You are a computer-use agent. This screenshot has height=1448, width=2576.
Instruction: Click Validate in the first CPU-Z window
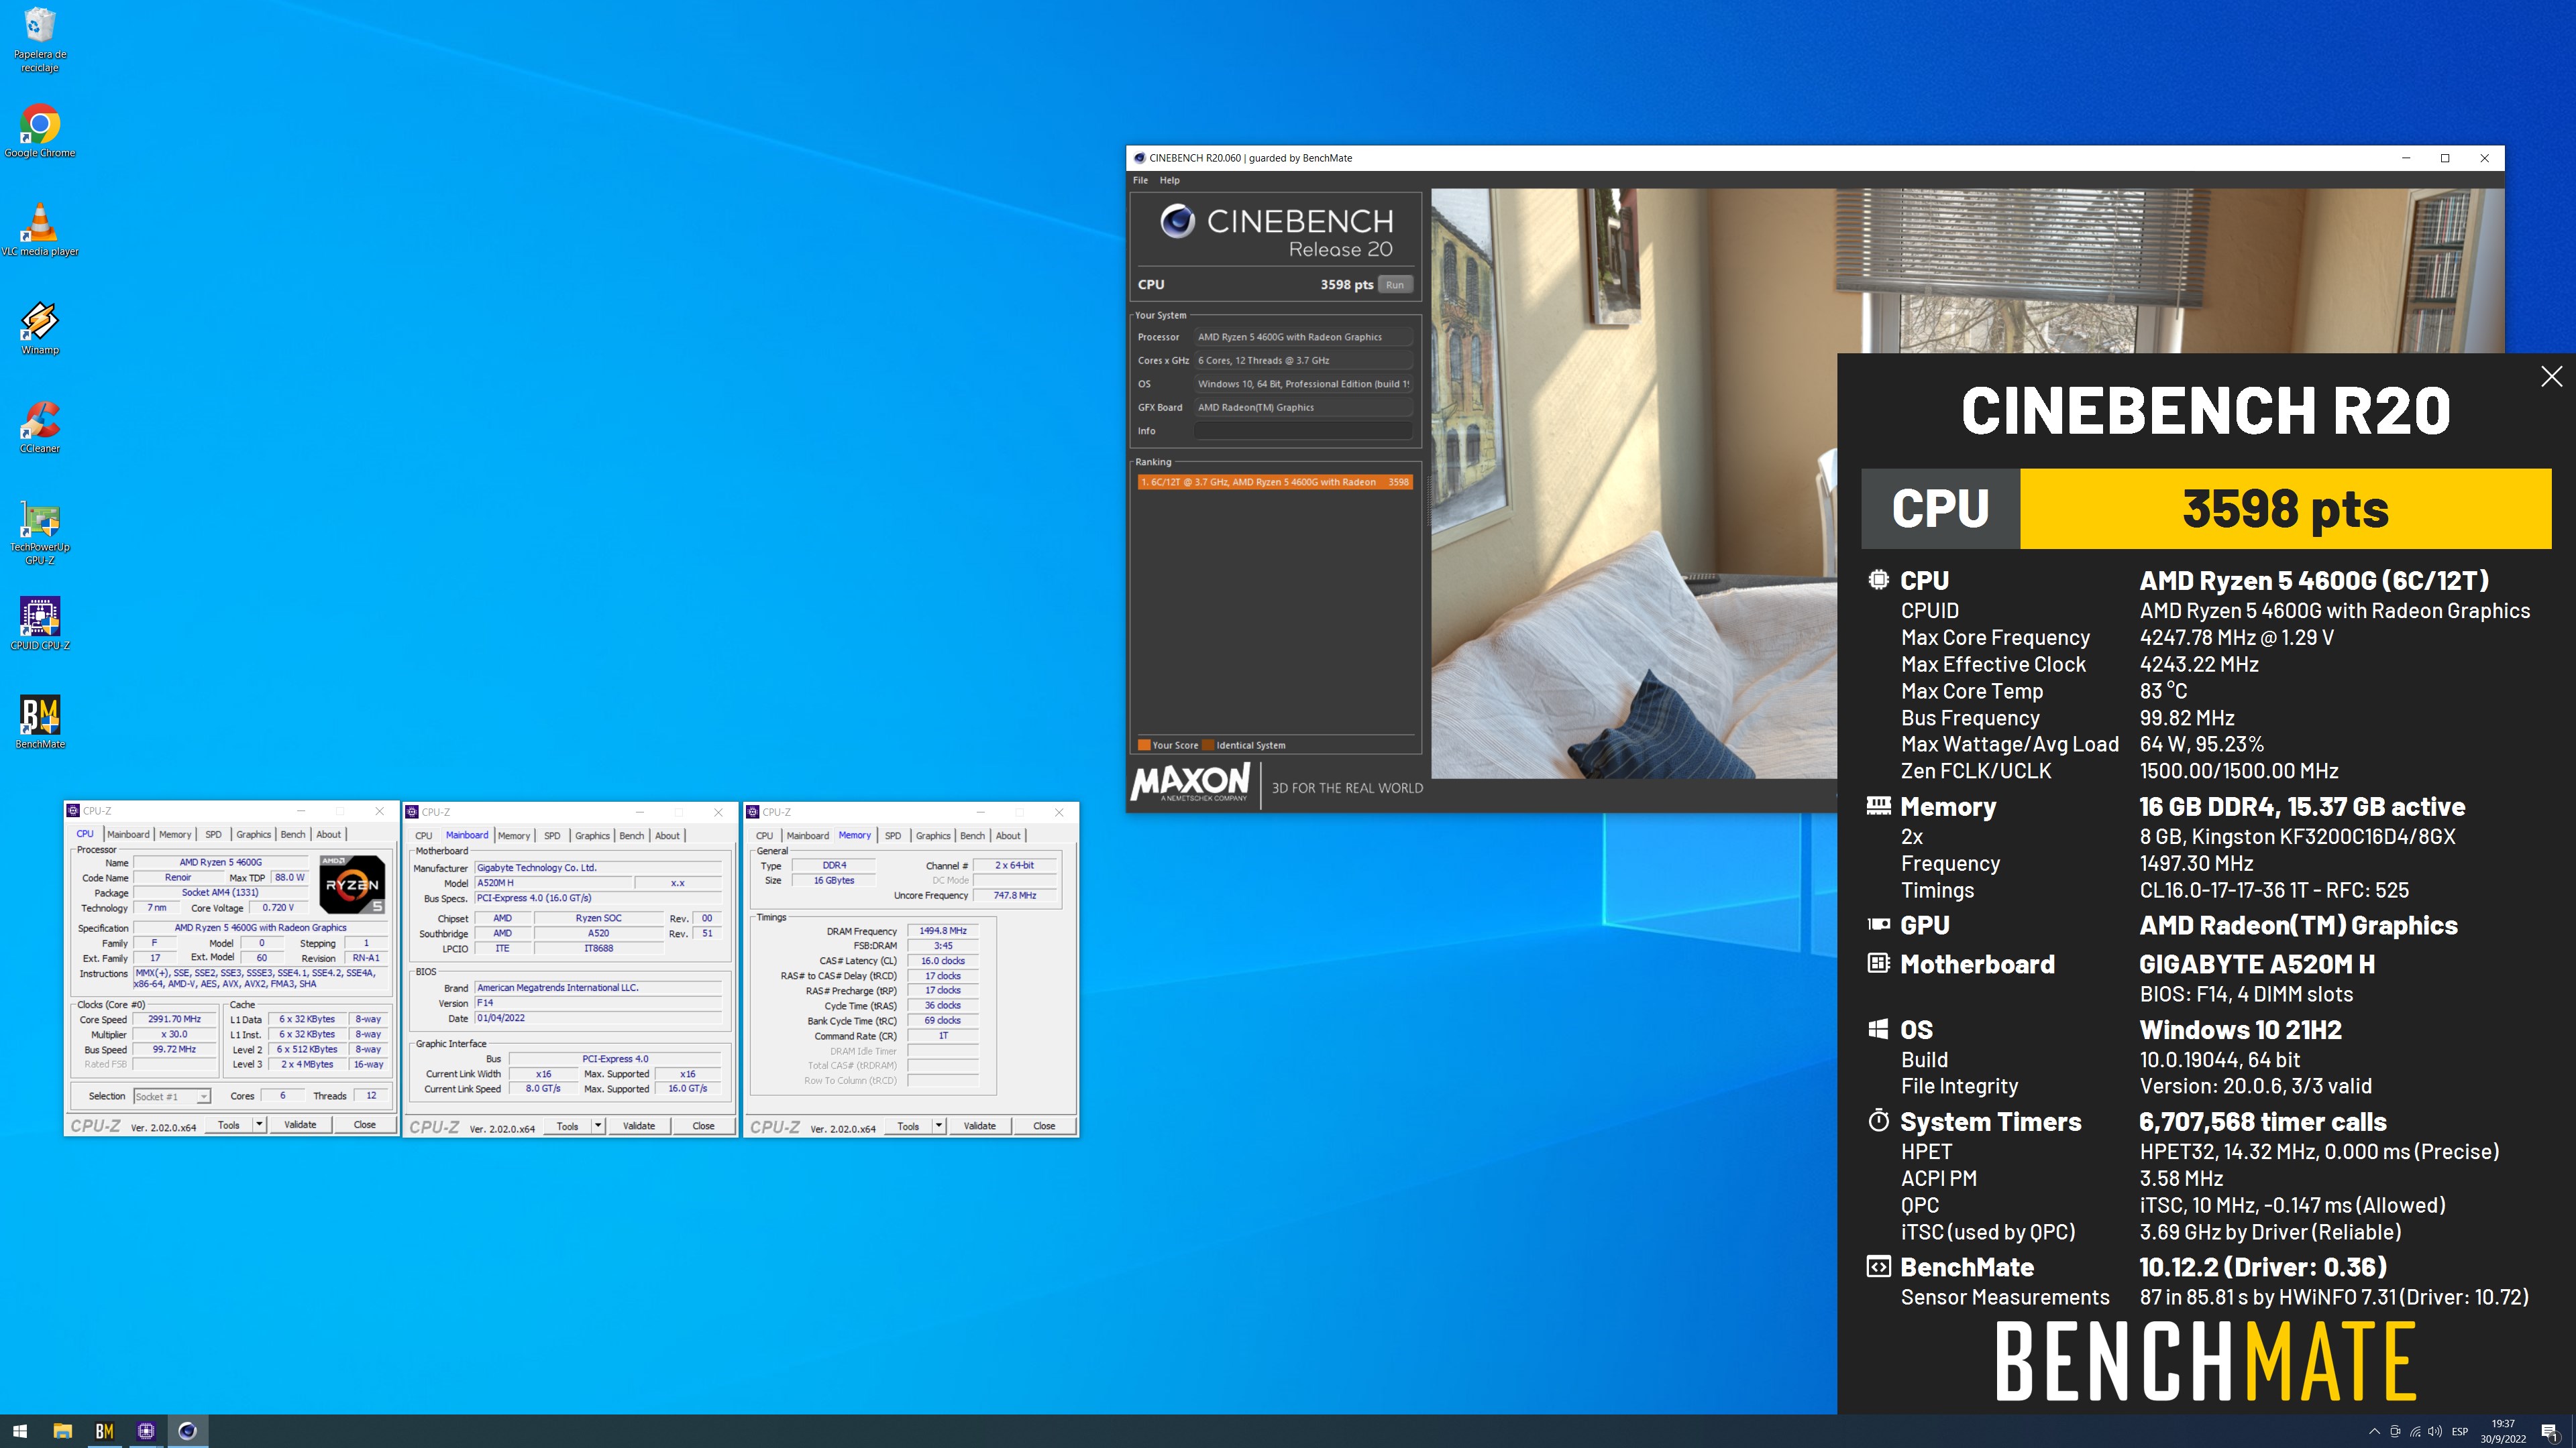[300, 1126]
